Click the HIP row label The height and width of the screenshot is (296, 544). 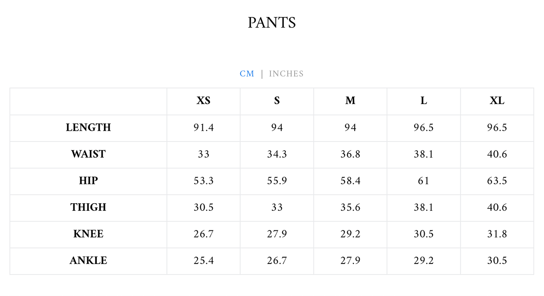tap(88, 181)
